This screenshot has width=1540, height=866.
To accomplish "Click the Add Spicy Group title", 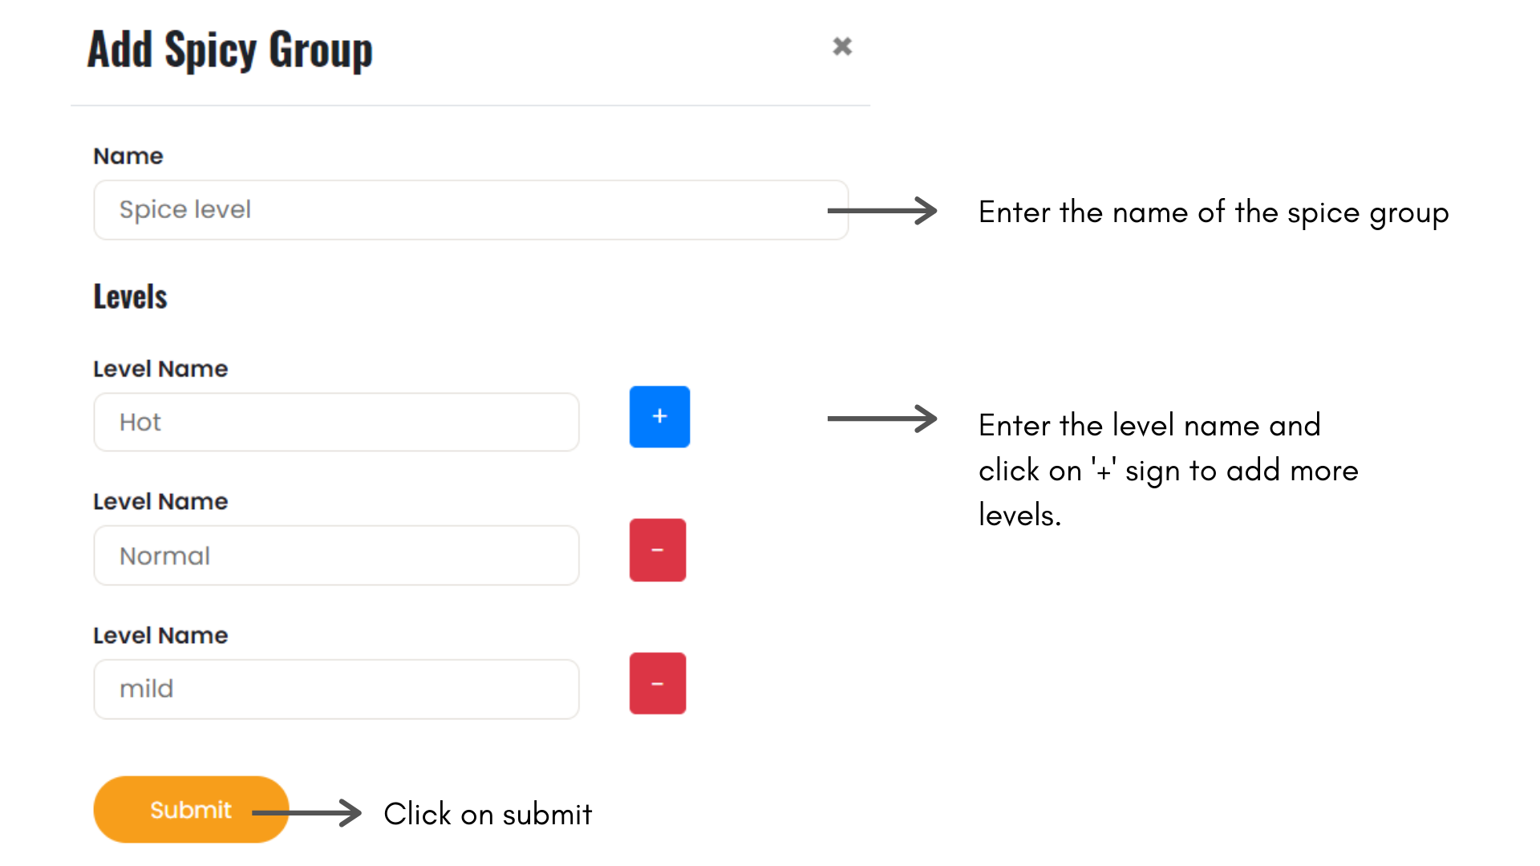I will [x=230, y=50].
